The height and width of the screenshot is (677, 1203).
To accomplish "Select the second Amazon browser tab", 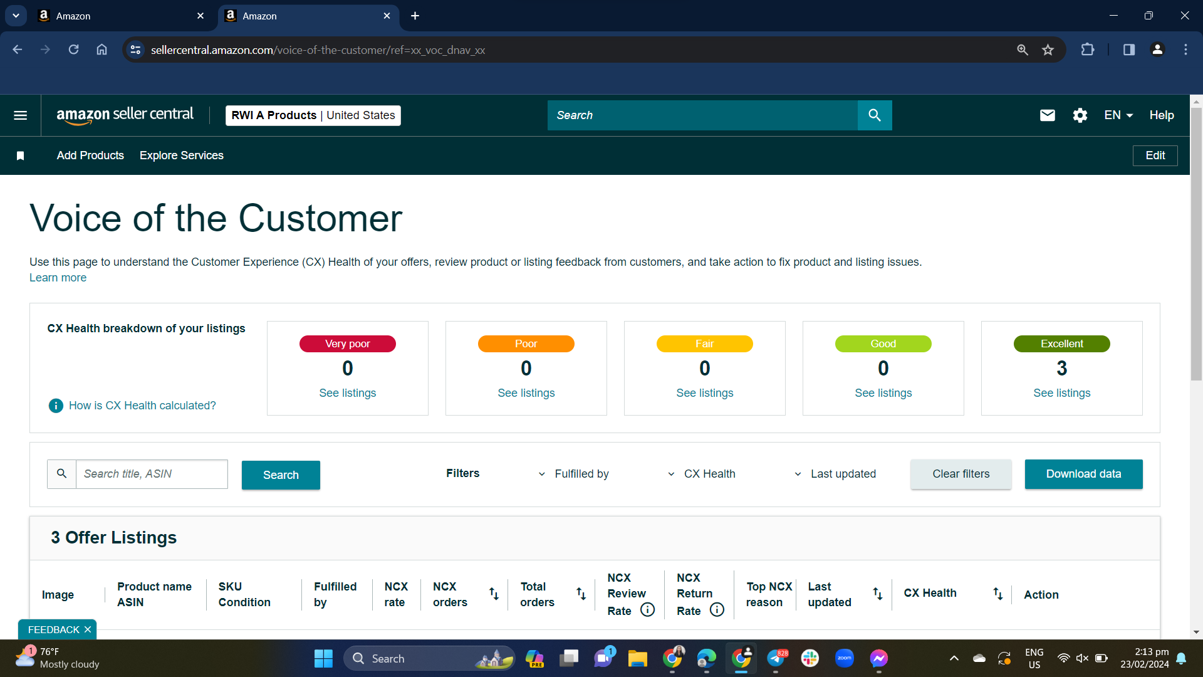I will (307, 16).
